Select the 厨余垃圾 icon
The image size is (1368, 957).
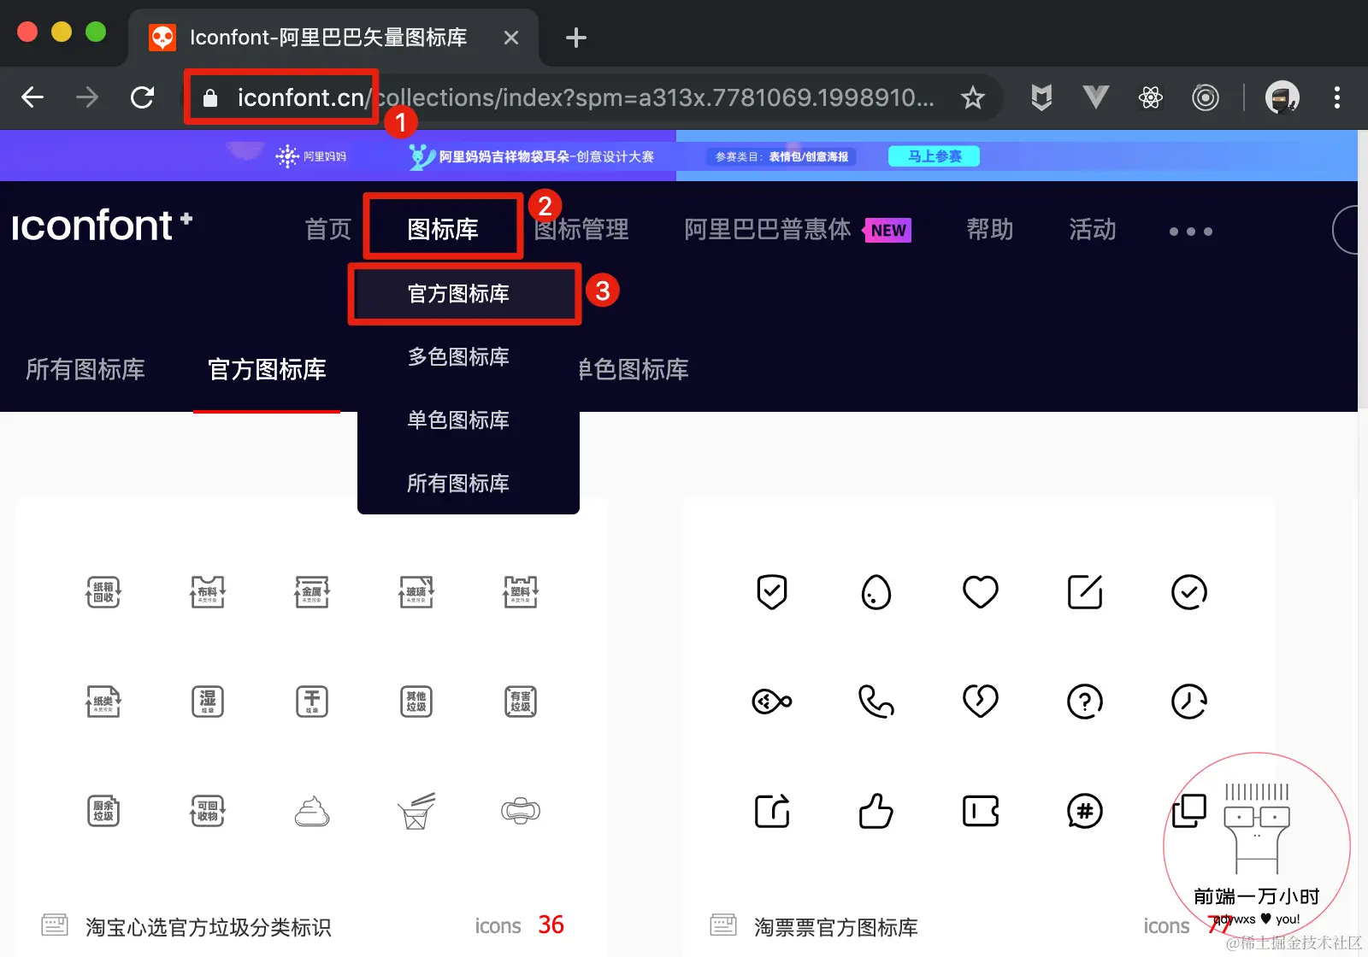pyautogui.click(x=103, y=811)
